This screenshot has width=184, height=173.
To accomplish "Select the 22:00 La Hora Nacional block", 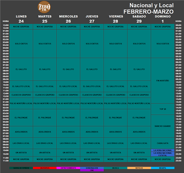I will [x=163, y=150].
